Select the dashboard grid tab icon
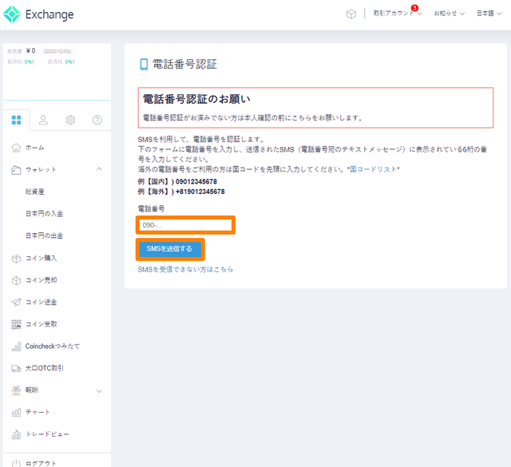Viewport: 511px width, 467px height. (16, 120)
